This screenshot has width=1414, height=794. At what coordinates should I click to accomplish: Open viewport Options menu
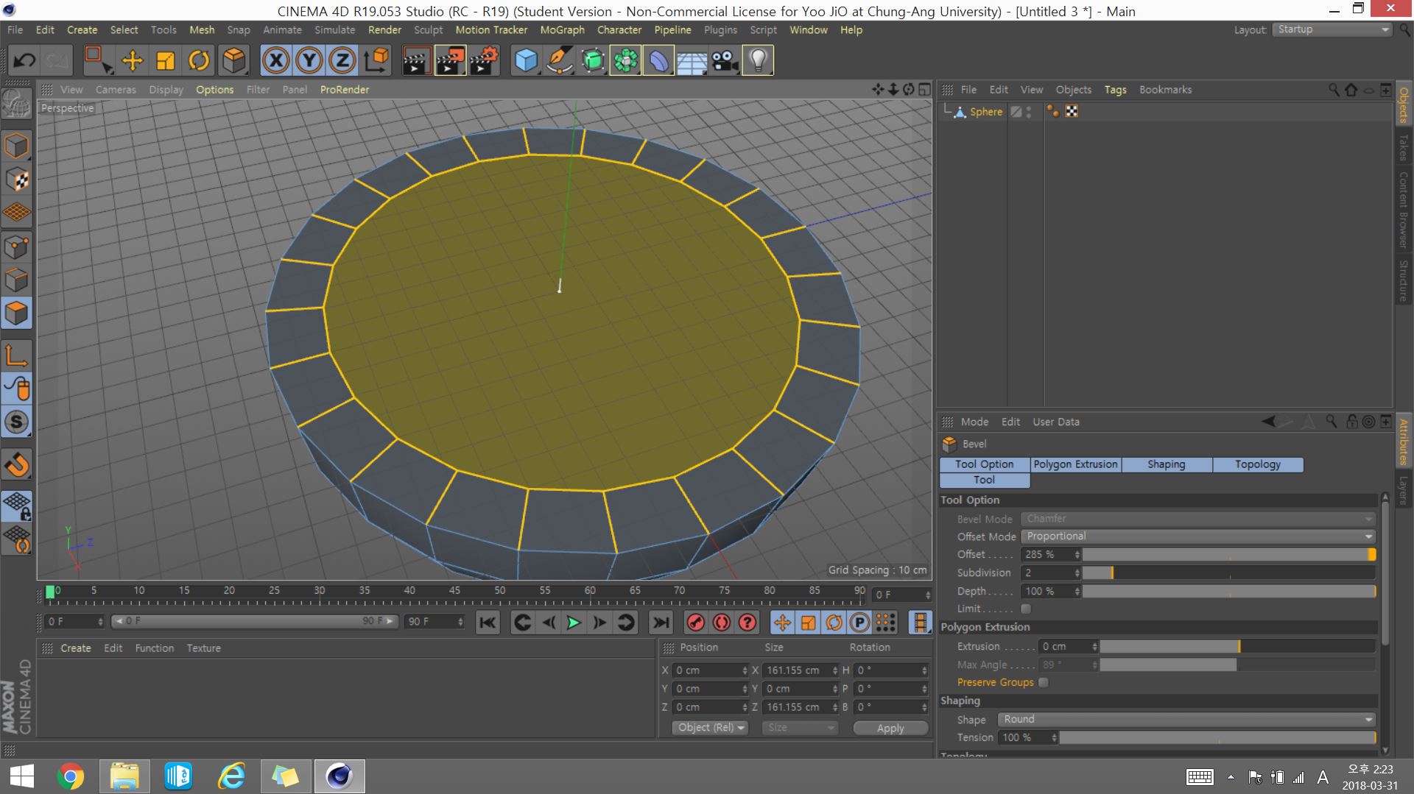(x=214, y=90)
